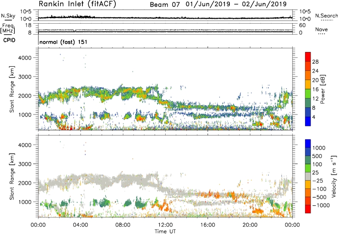Image resolution: width=338 pixels, height=234 pixels.
Task: Click the '12:00' time axis label
Action: tap(165, 225)
